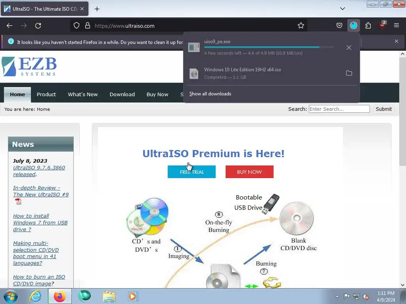Open the Product menu item
The image size is (406, 304).
[x=46, y=94]
